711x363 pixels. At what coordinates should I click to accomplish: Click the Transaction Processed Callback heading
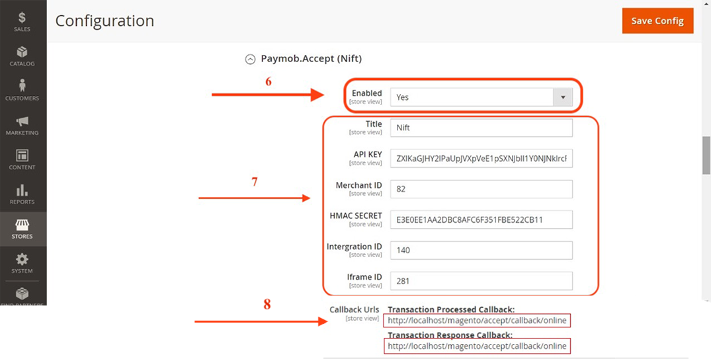(451, 309)
